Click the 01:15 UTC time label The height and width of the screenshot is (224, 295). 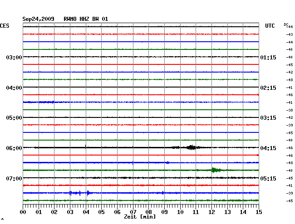pos(268,57)
